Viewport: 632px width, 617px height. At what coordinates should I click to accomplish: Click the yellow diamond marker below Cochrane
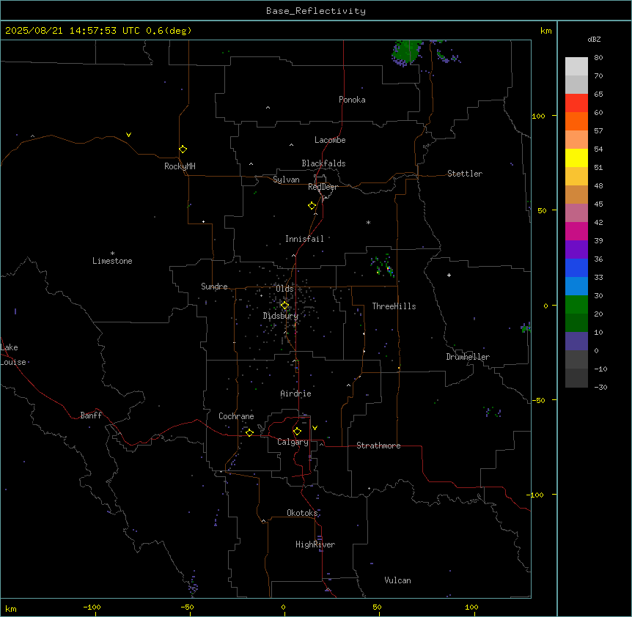[x=249, y=432]
